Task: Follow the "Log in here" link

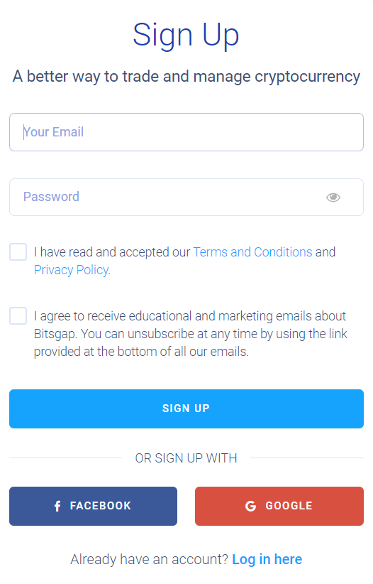Action: (x=267, y=559)
